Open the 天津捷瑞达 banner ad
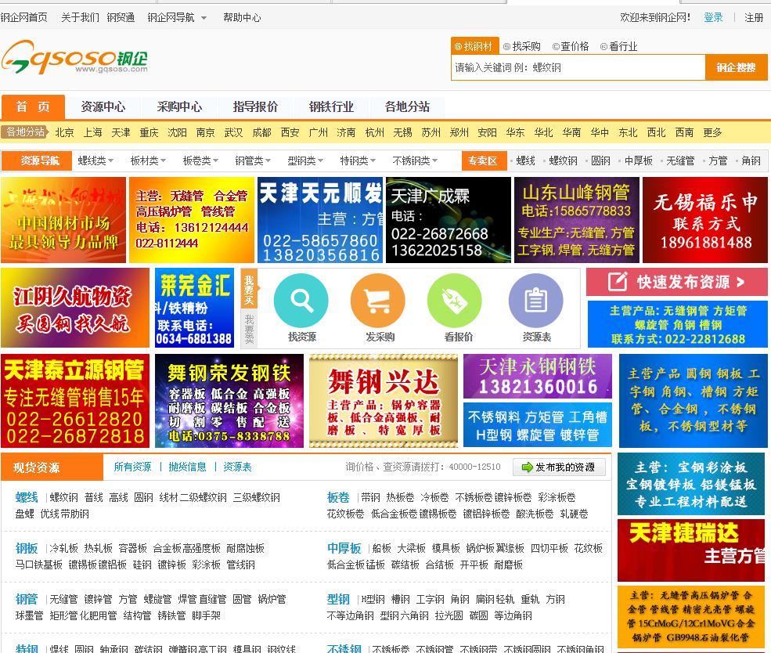Viewport: 771px width, 653px height. 691,550
